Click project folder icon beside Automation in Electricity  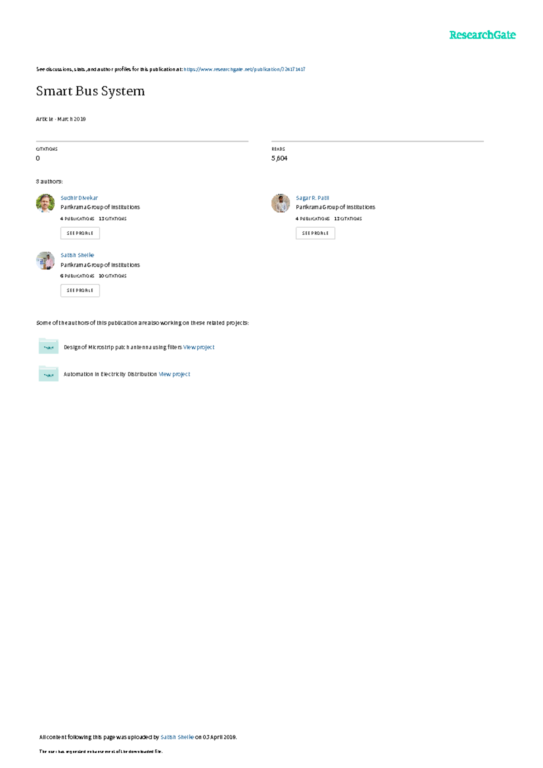[x=48, y=373]
